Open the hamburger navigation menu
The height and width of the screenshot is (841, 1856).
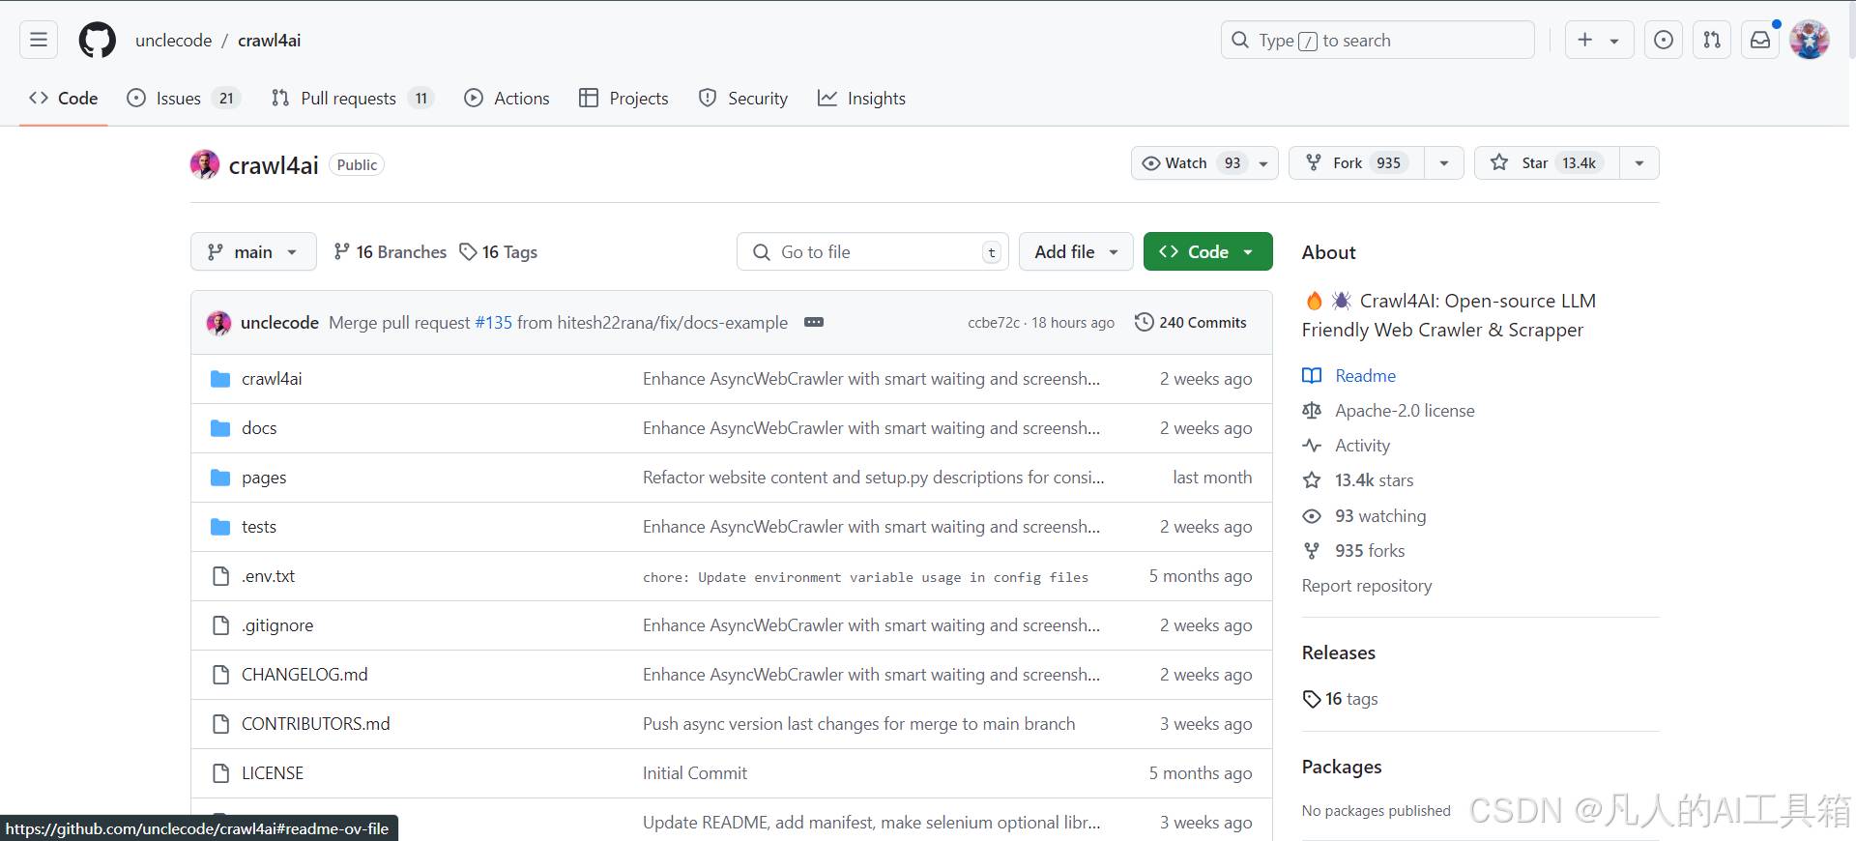[39, 40]
